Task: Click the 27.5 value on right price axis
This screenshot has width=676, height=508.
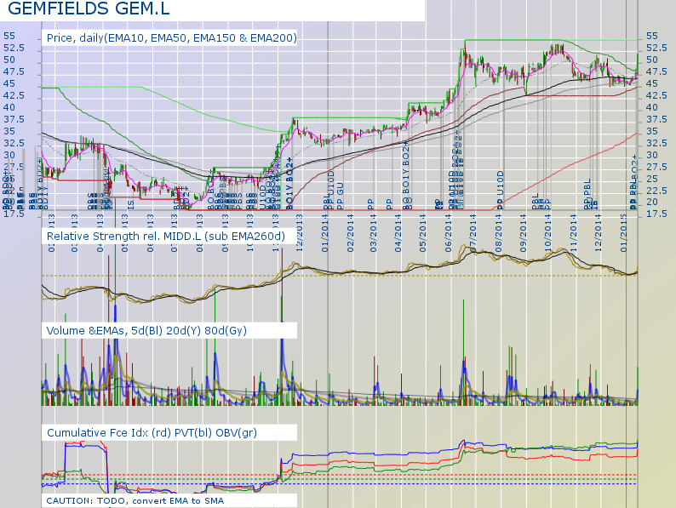Action: [656, 167]
